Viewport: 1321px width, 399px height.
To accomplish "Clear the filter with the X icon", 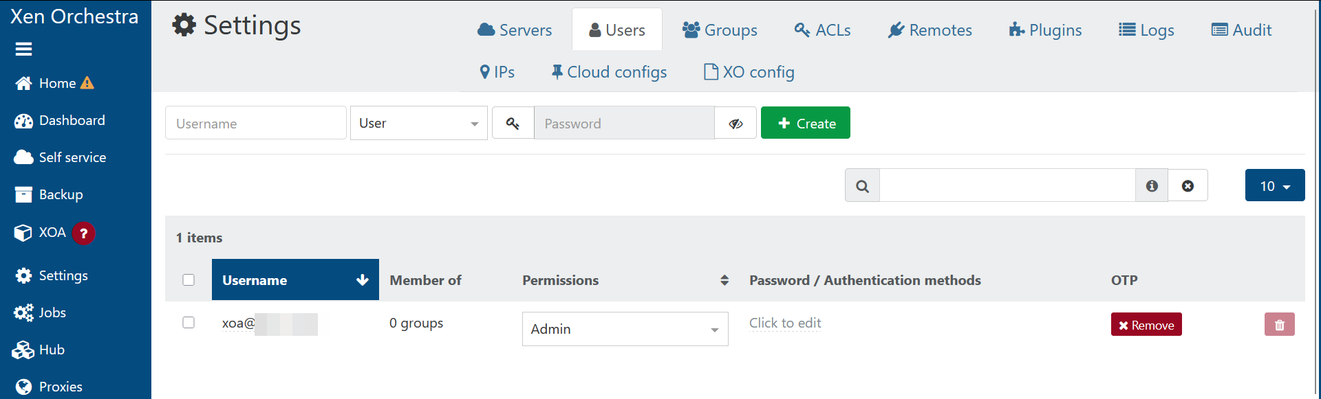I will [1188, 185].
